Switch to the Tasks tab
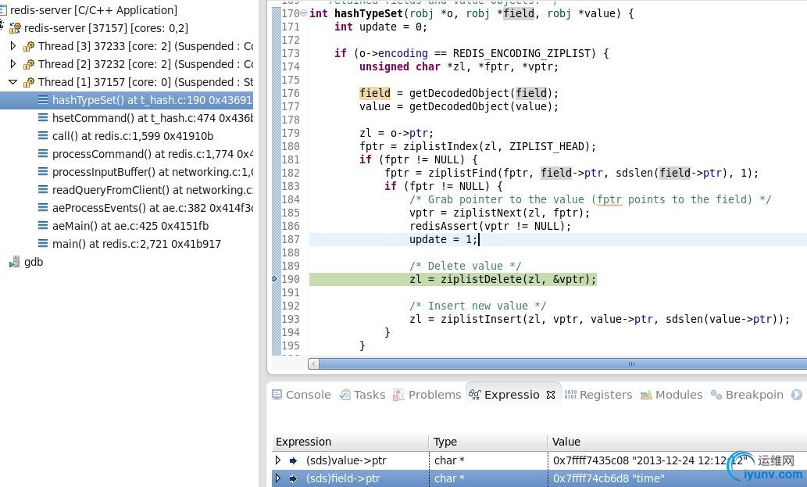The width and height of the screenshot is (807, 487). tap(362, 395)
